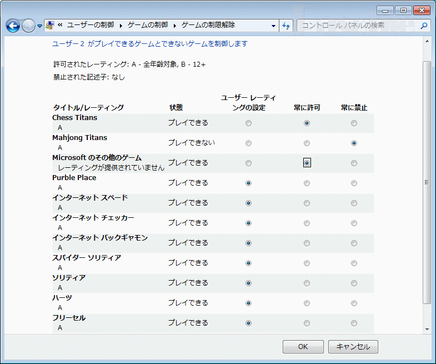Click the ユーザー 2 heading text

click(x=150, y=44)
